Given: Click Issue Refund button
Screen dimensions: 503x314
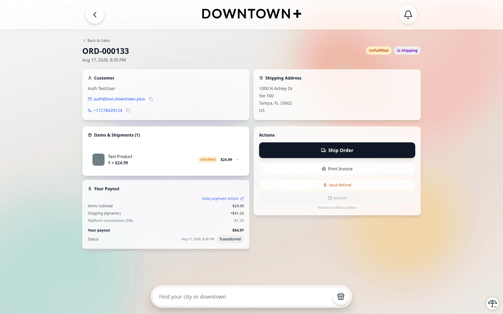Looking at the screenshot, I should (x=337, y=185).
